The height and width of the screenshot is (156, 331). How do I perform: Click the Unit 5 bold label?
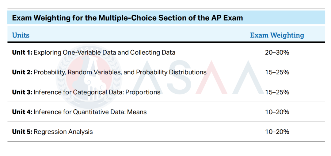click(22, 132)
